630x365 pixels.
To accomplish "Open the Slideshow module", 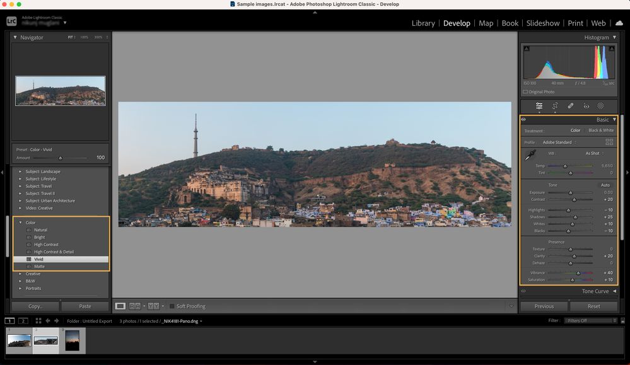I will tap(542, 23).
